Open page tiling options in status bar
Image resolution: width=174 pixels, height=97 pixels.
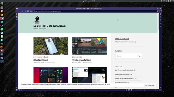click(129, 90)
